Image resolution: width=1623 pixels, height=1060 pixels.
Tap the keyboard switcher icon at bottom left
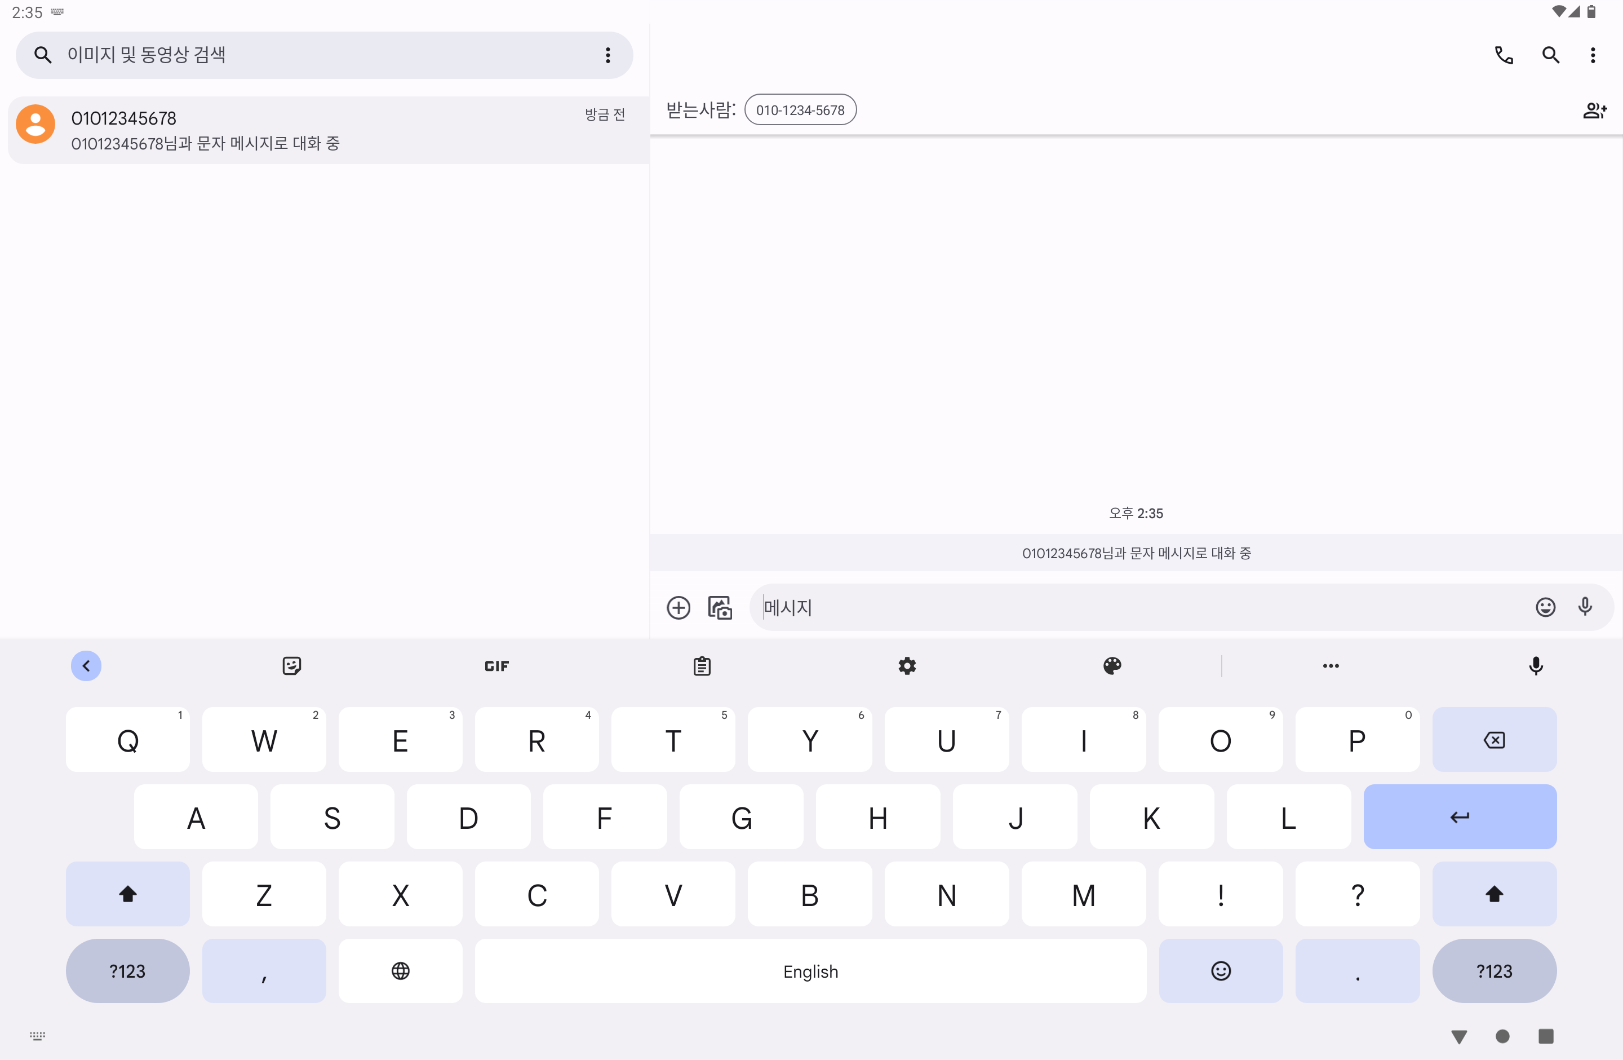[x=38, y=1035]
